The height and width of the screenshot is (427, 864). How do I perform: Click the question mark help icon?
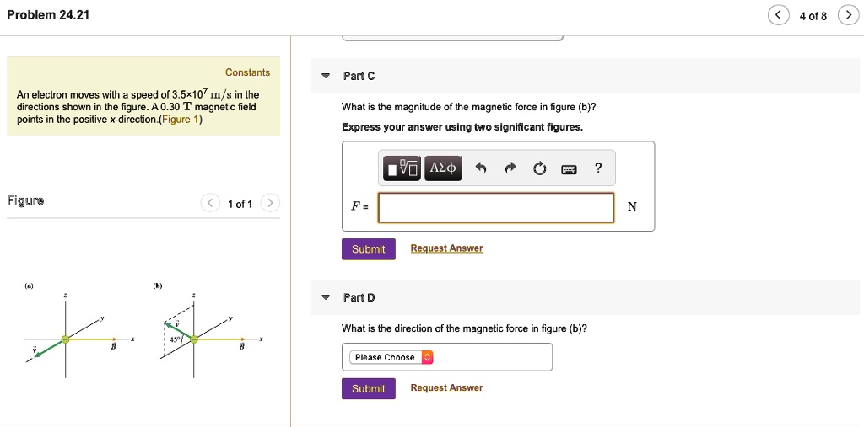click(598, 168)
